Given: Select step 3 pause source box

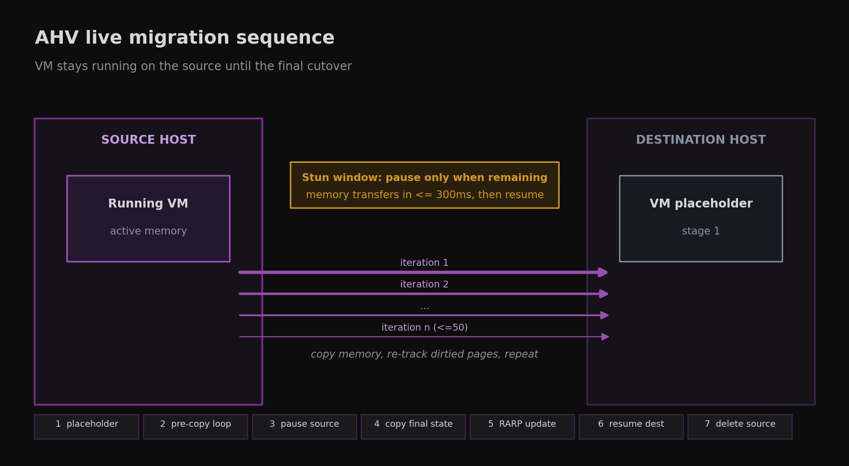Looking at the screenshot, I should (304, 427).
